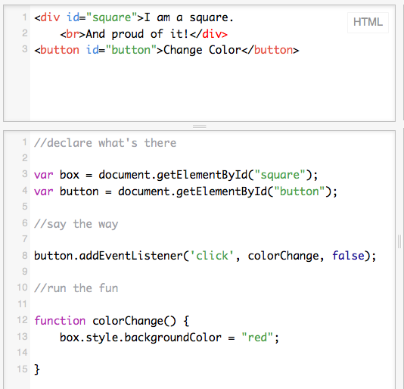This screenshot has height=389, width=404.
Task: Click the closing brace on line 15
Action: [x=37, y=369]
